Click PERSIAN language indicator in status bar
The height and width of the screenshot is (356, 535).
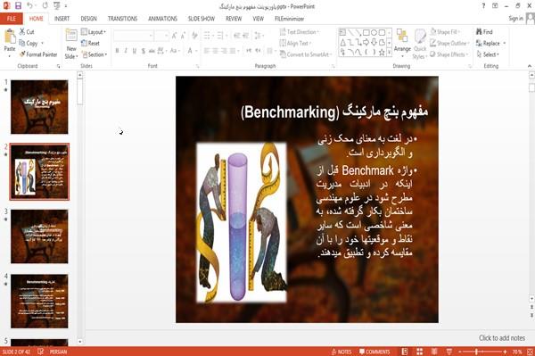(58, 352)
